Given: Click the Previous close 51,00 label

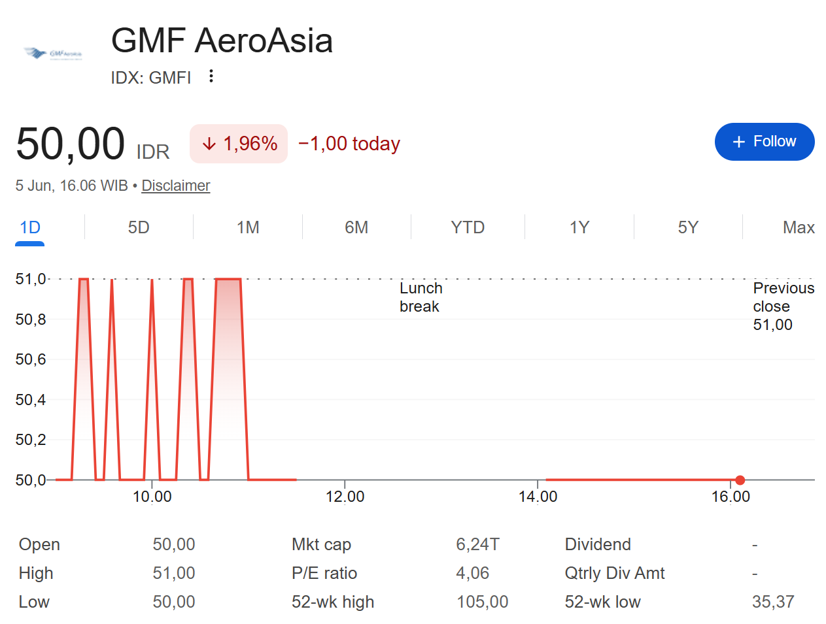Looking at the screenshot, I should [783, 306].
